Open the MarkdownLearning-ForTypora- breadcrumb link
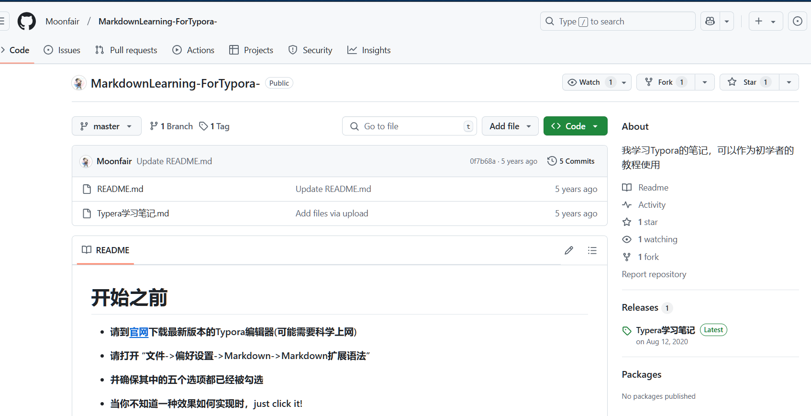 158,22
